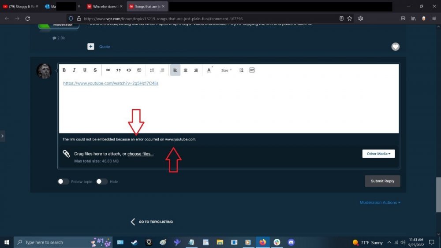Viewport: 441px width, 248px height.
Task: Center align text
Action: point(186,70)
